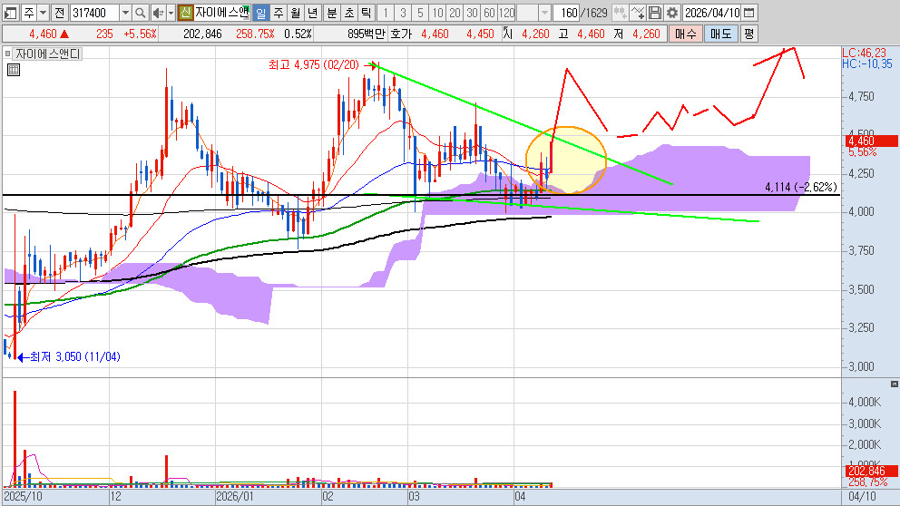Click the 최고 4,975 (02/20) high label
900x506 pixels.
(315, 64)
